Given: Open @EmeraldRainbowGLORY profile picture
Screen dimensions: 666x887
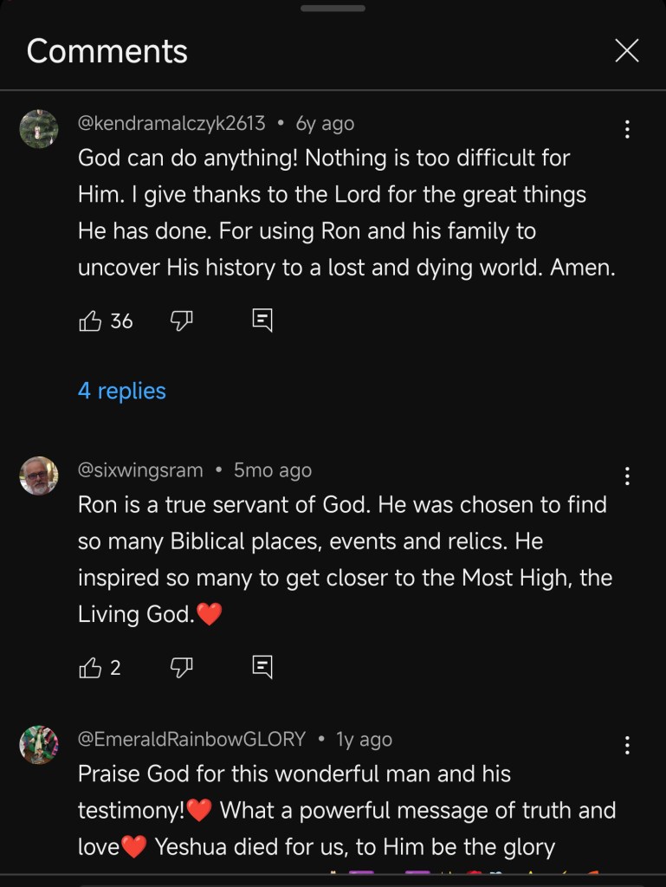Looking at the screenshot, I should pos(39,745).
